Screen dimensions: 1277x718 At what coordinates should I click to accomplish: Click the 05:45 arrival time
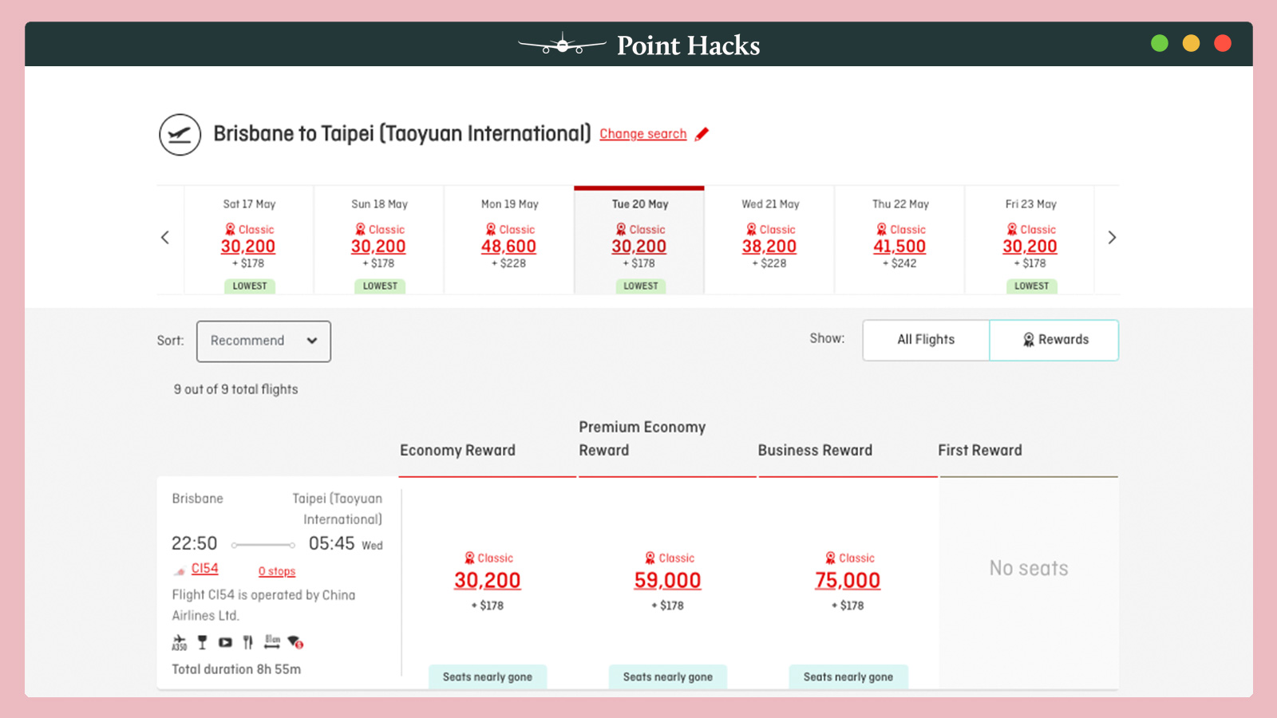point(331,543)
